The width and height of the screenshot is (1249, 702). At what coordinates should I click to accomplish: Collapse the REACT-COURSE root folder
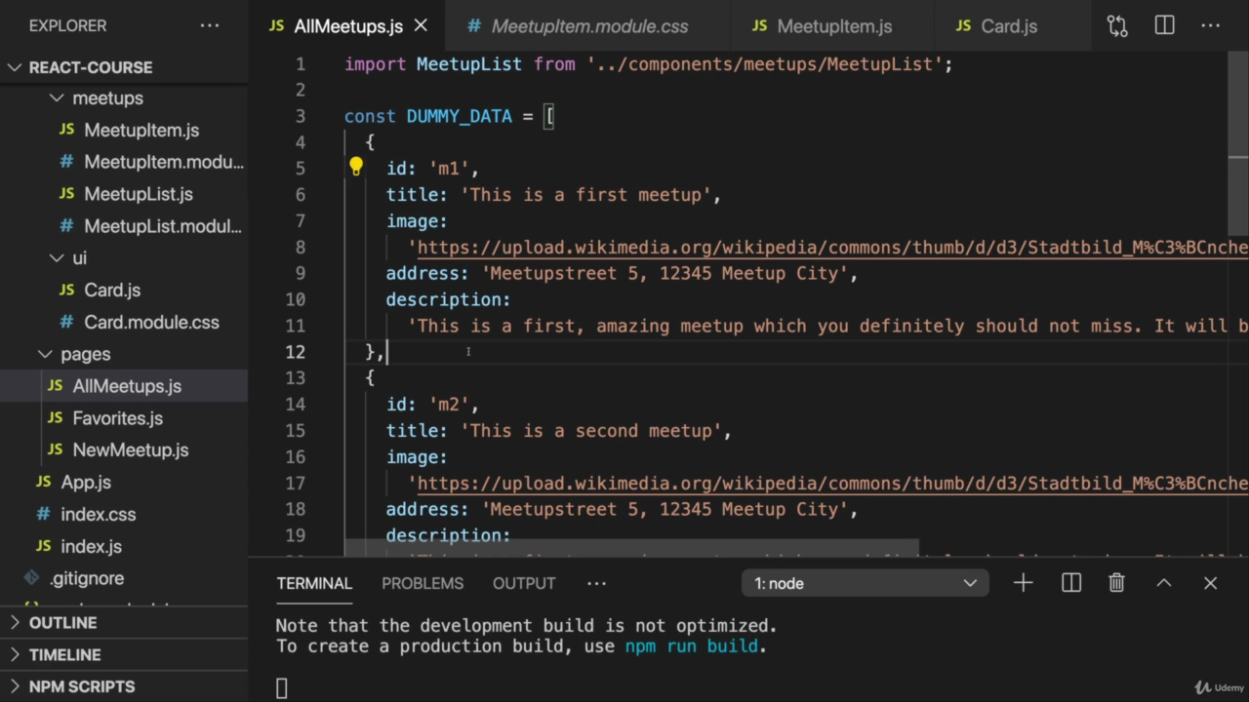(15, 67)
